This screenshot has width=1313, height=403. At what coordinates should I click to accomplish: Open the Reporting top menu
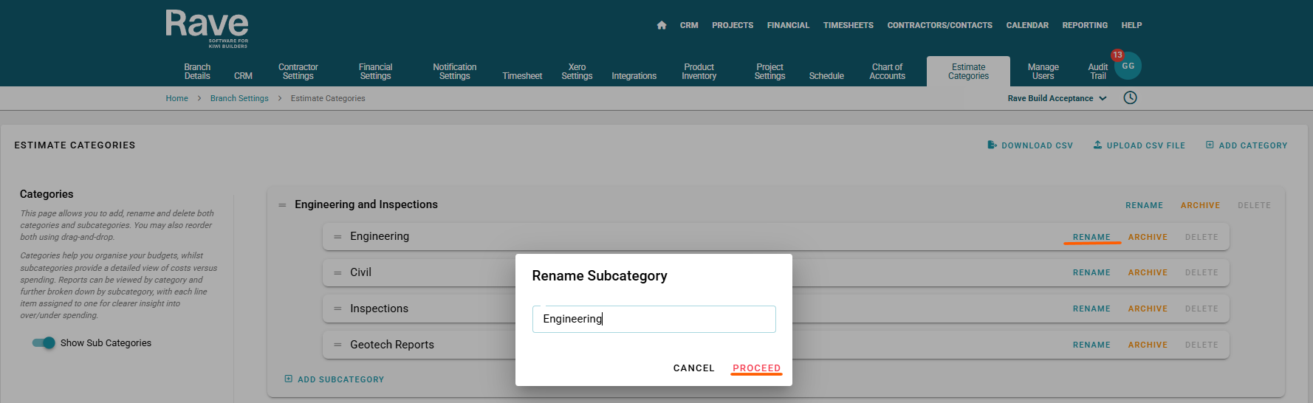tap(1085, 25)
